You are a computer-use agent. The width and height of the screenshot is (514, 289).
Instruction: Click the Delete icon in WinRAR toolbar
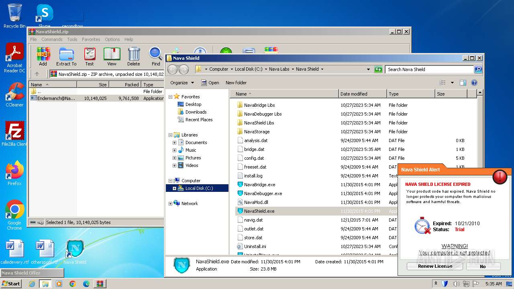point(134,57)
